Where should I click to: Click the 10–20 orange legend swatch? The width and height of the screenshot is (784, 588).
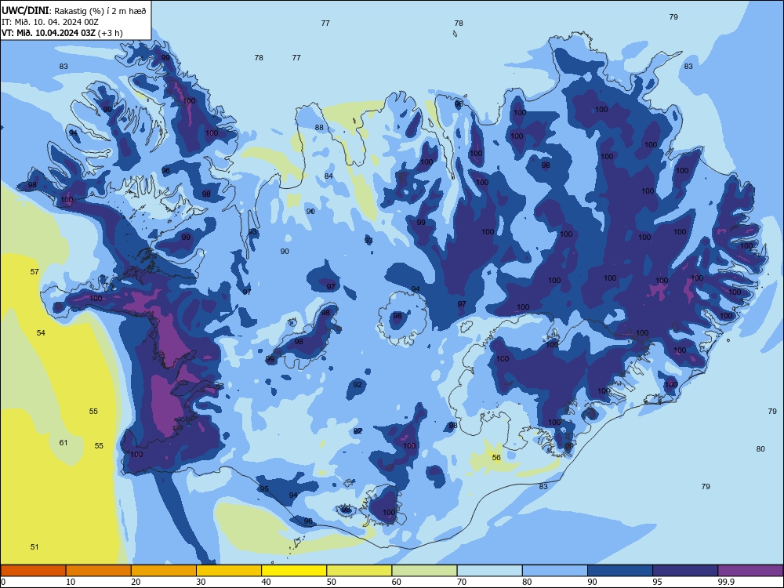99,571
